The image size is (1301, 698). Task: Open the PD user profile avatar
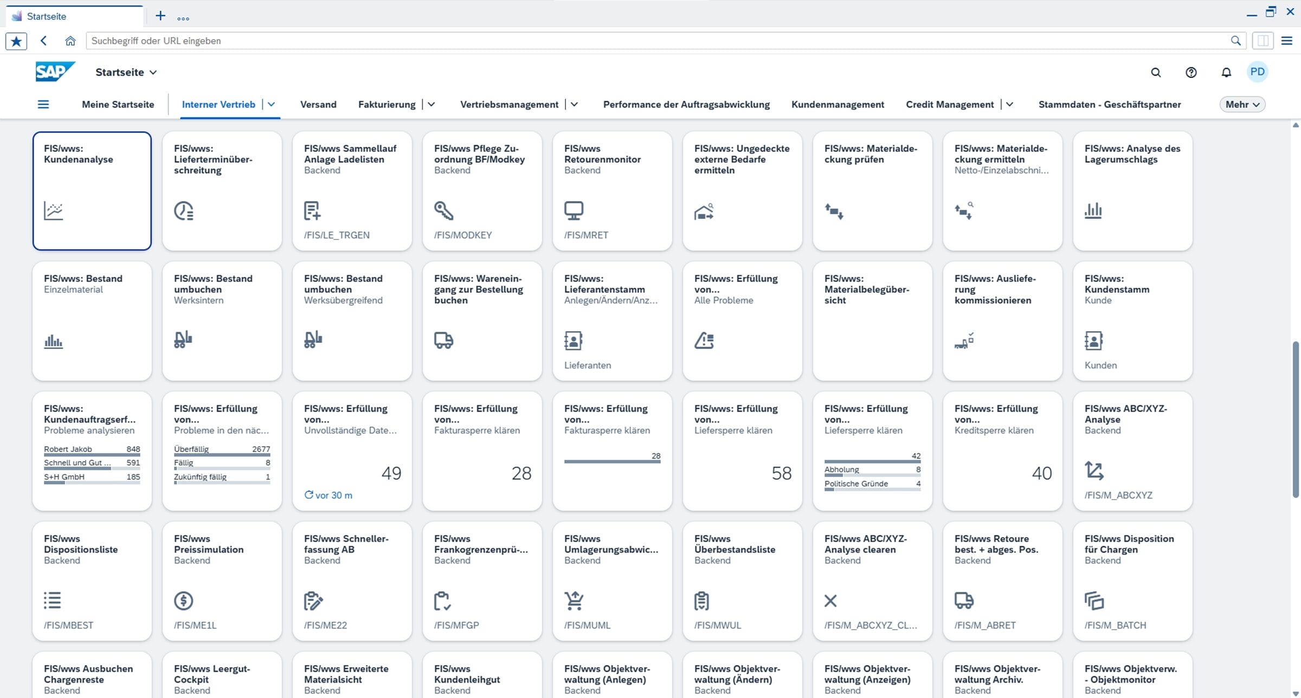coord(1258,72)
